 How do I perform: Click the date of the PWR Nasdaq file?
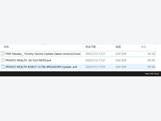(95, 54)
